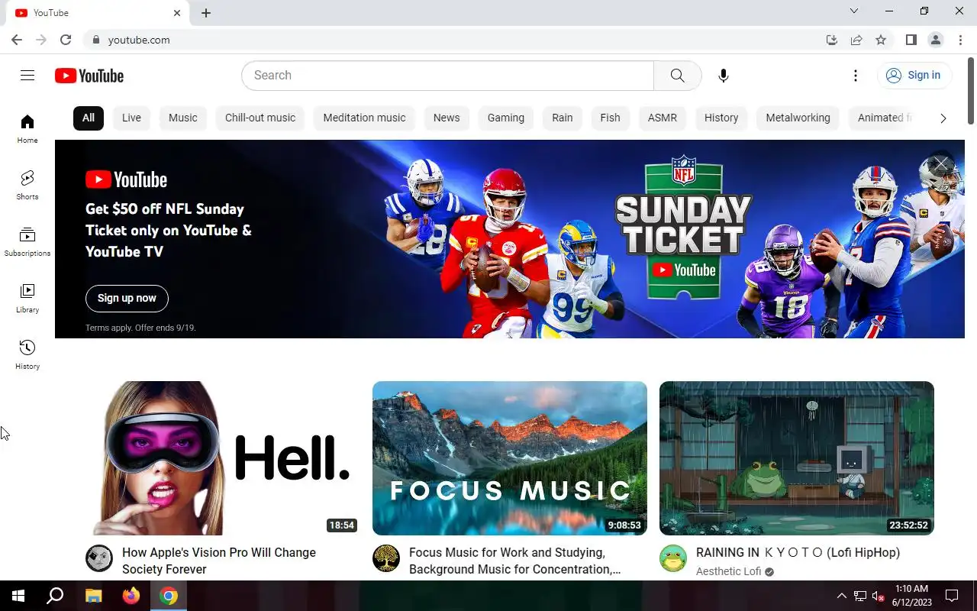Select the News filter chip
Image resolution: width=977 pixels, height=611 pixels.
click(447, 118)
